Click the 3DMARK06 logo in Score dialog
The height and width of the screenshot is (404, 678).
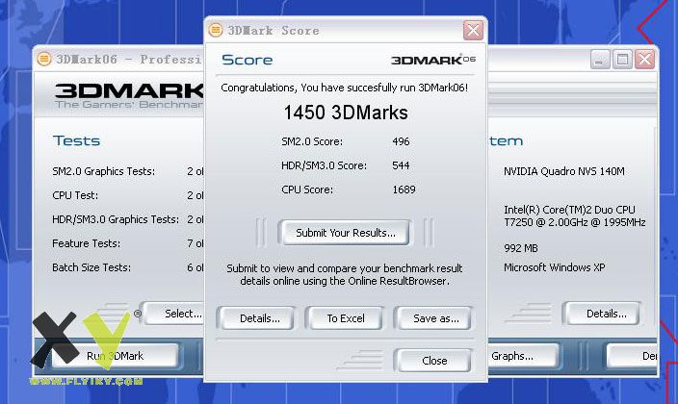tap(433, 60)
